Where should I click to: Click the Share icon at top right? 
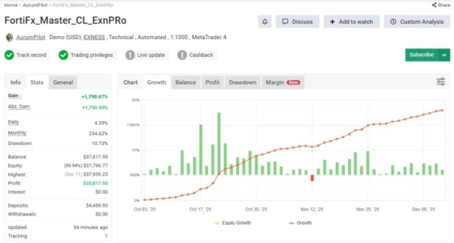[x=434, y=5]
